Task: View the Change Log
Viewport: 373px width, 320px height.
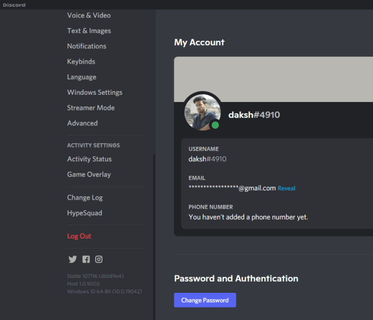Action: [85, 198]
